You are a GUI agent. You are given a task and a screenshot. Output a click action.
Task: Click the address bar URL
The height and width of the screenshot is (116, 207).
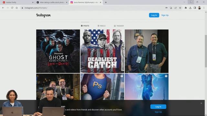36,8
